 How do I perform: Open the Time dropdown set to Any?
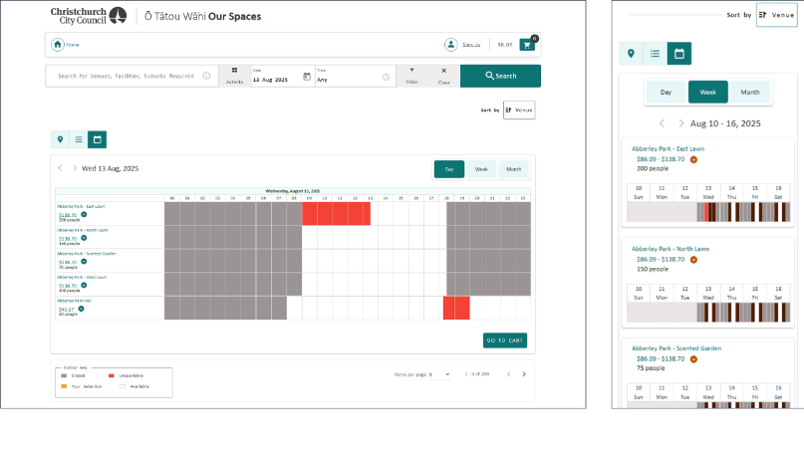(354, 78)
